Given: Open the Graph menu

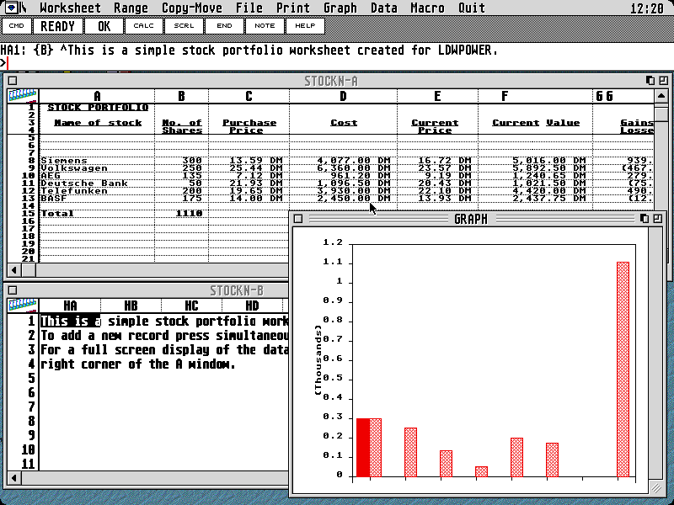Looking at the screenshot, I should coord(340,8).
